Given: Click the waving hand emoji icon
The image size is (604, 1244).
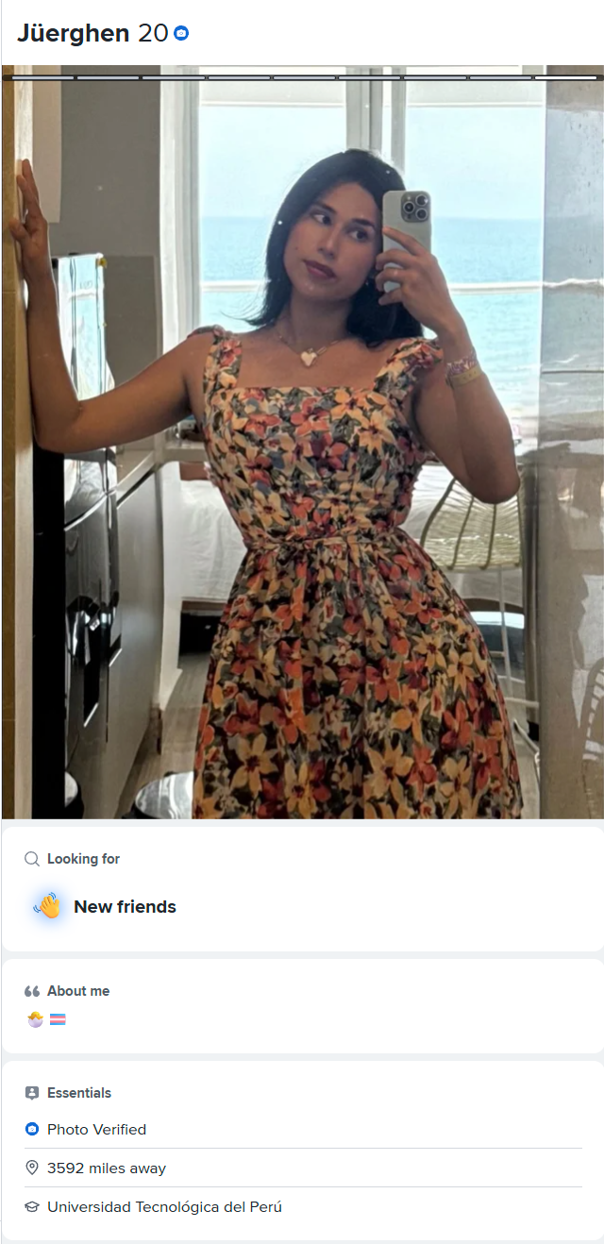Looking at the screenshot, I should (47, 906).
